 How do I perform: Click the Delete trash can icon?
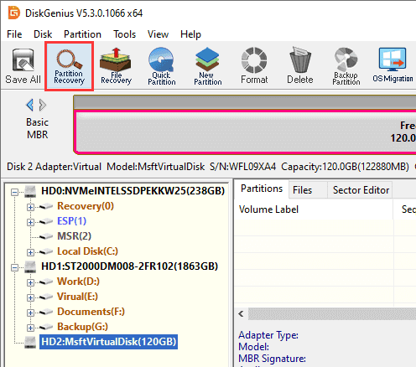tap(300, 66)
